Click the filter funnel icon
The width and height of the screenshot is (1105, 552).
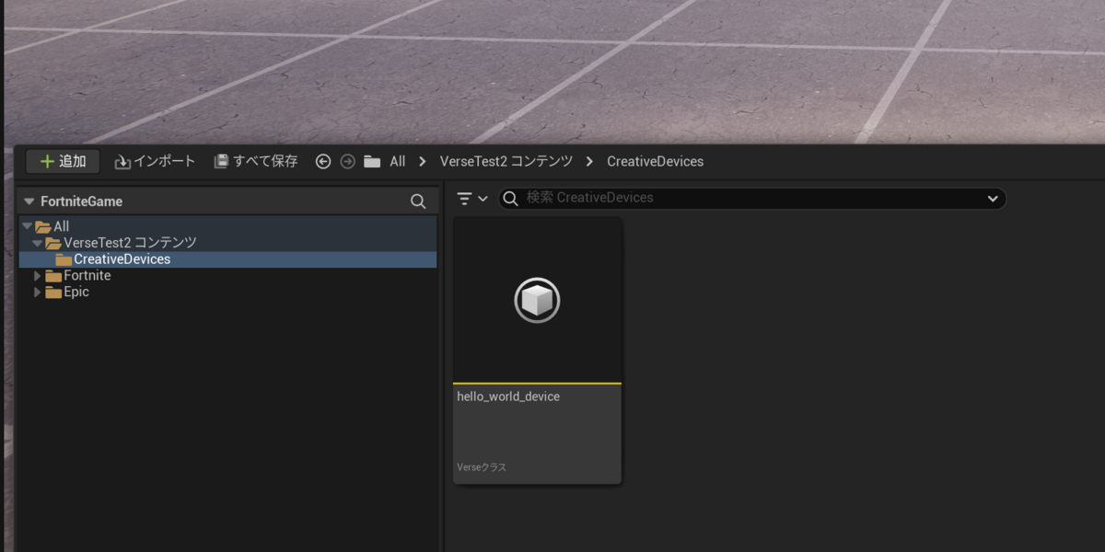(465, 198)
